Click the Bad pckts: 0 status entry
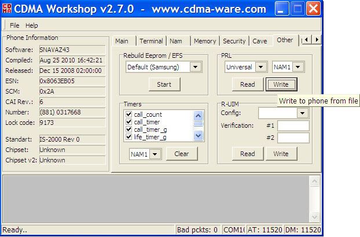The width and height of the screenshot is (360, 237). (198, 230)
